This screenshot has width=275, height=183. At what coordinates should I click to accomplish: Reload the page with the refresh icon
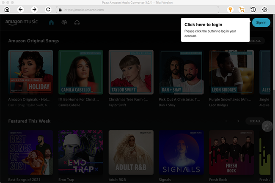[48, 9]
